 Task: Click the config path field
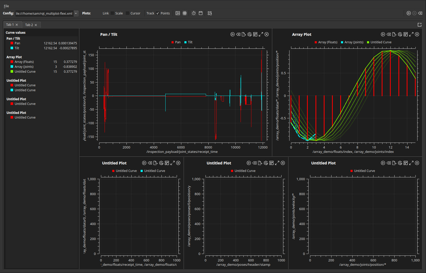click(x=44, y=13)
